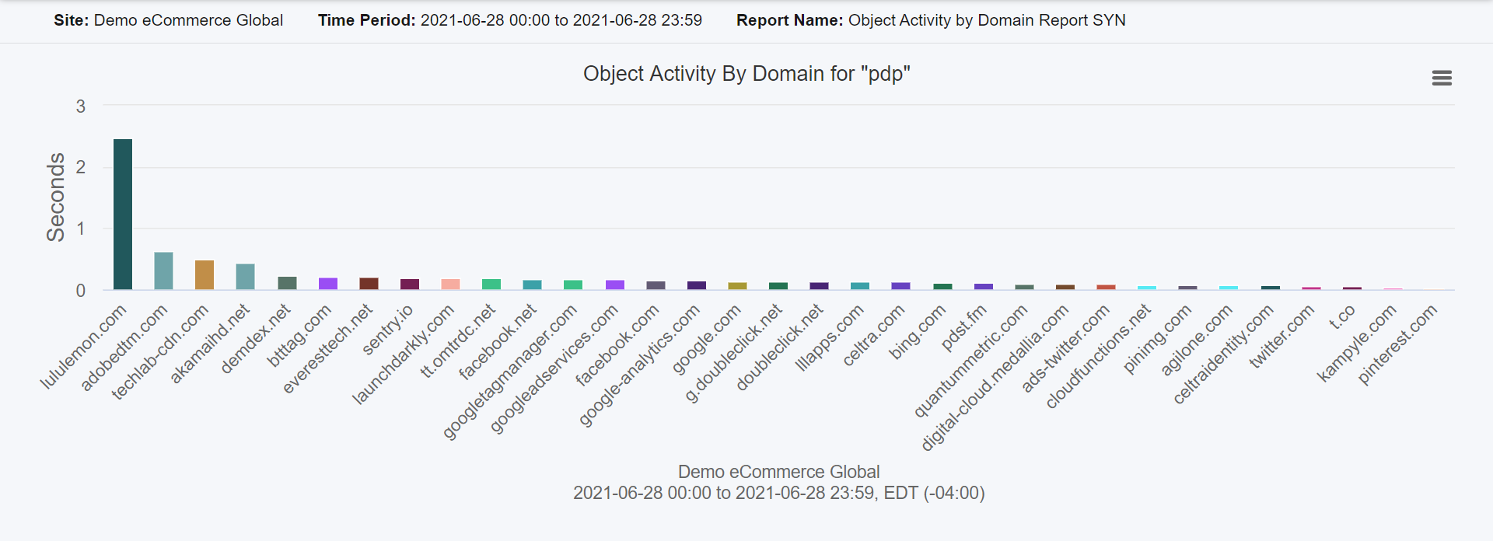This screenshot has width=1493, height=541.
Task: Click the celtraidentity.com axis label
Action: 1223,354
